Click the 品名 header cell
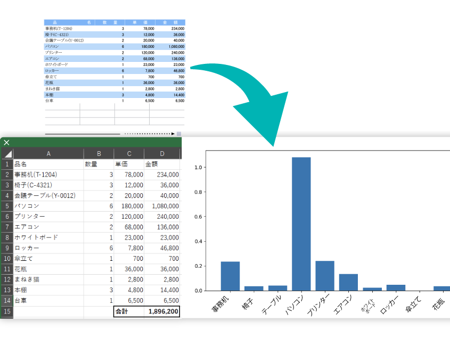The width and height of the screenshot is (450, 338). 48,164
